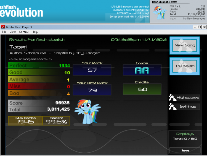The height and width of the screenshot is (156, 207).
Task: Click the Replays Total 10 / 150 text
Action: coord(185,139)
